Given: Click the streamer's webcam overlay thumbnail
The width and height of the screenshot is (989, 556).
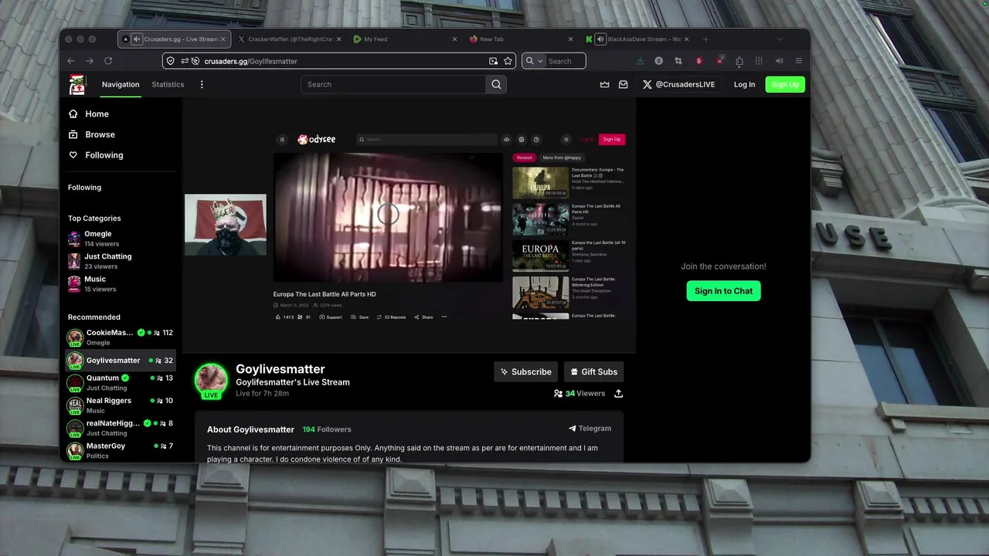Looking at the screenshot, I should (225, 225).
